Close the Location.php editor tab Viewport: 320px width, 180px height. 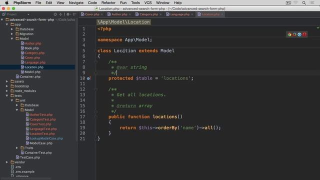click(222, 14)
